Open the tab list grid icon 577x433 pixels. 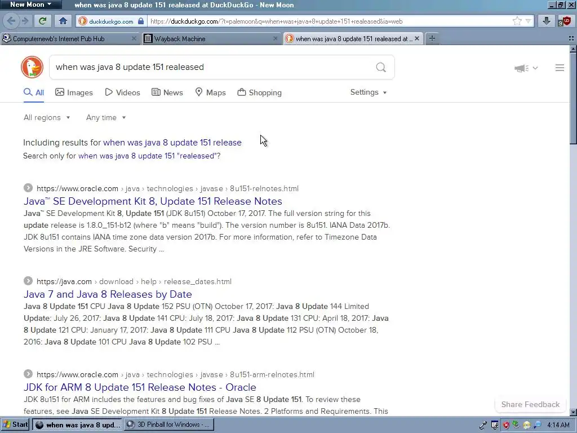[571, 38]
